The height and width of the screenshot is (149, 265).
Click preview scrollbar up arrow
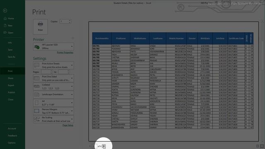262,21
